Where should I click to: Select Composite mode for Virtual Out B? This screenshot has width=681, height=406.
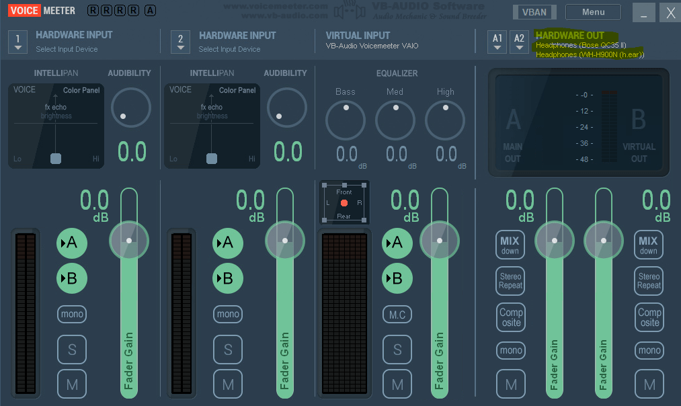coord(649,317)
